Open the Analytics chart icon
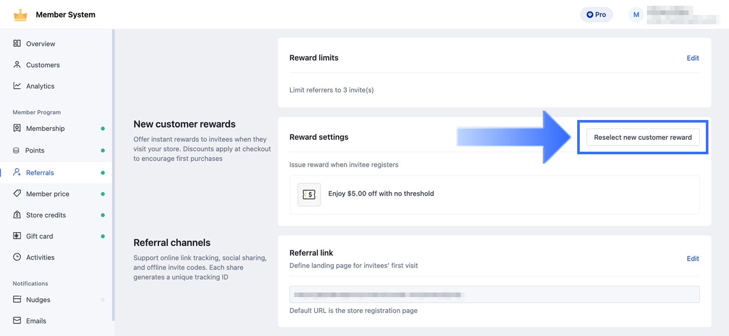The image size is (729, 336). 17,86
